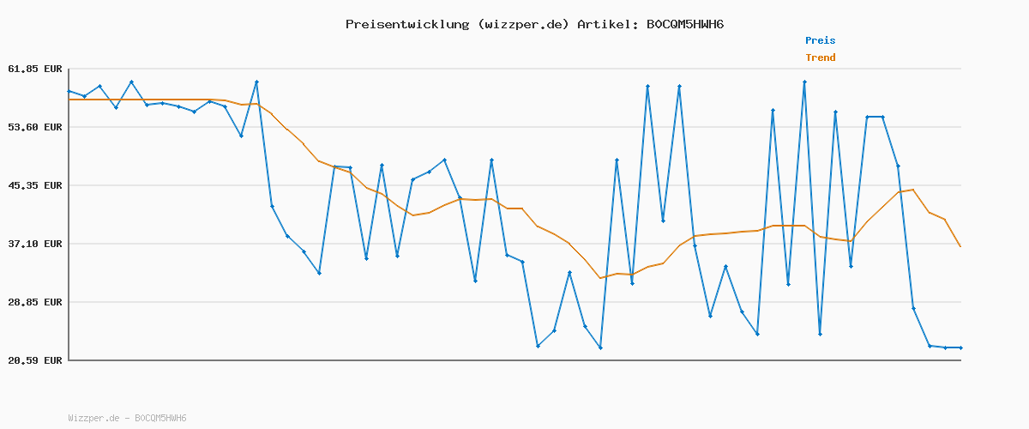Click the 61.85 EUR axis label

(x=35, y=69)
